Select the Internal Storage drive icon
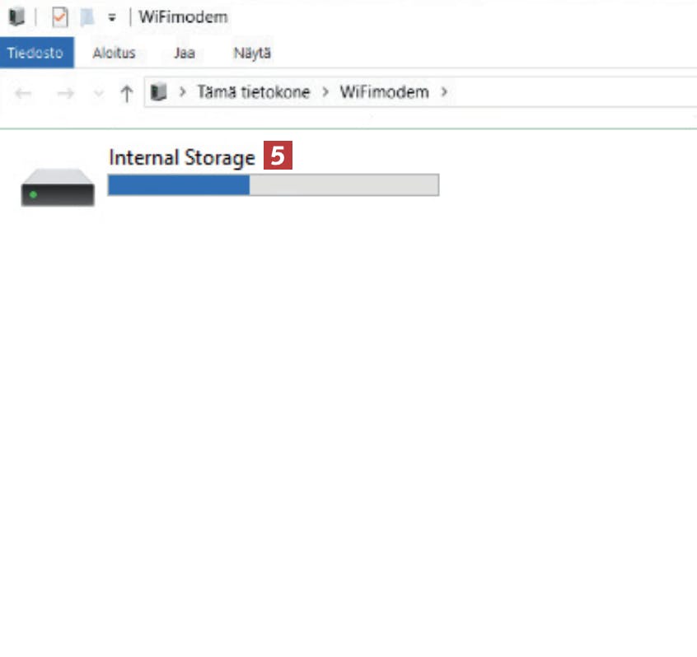Viewport: 697px width, 657px height. pyautogui.click(x=58, y=187)
